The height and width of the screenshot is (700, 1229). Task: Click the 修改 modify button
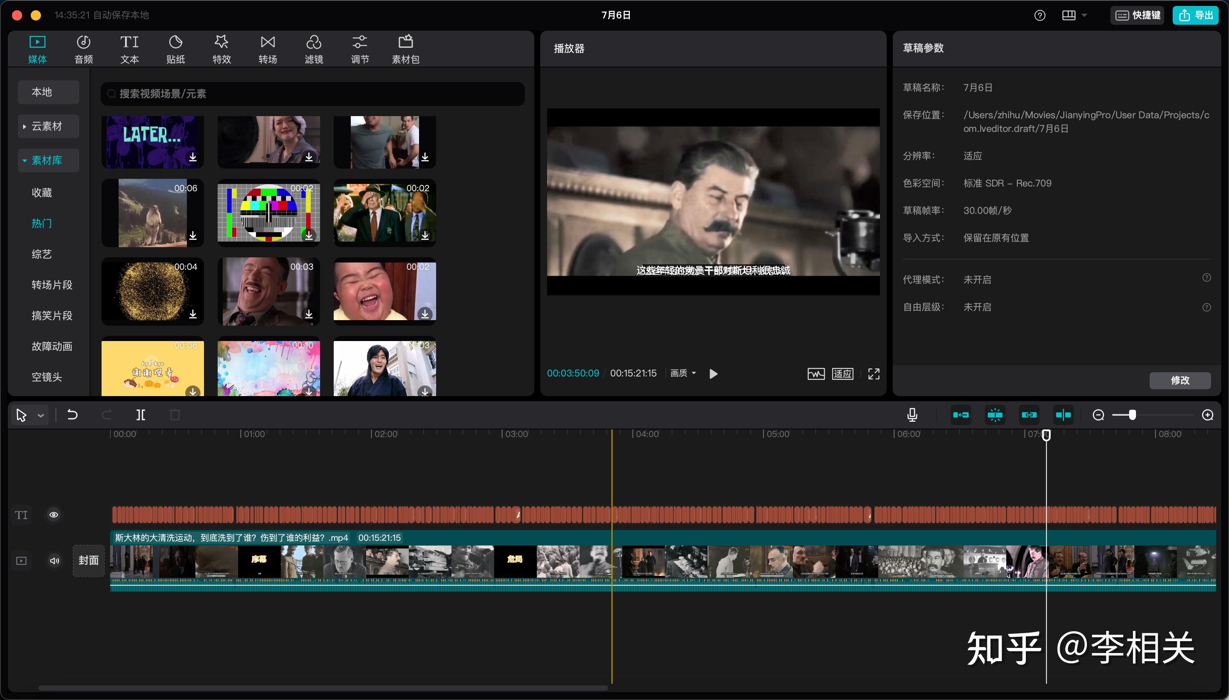pos(1180,380)
